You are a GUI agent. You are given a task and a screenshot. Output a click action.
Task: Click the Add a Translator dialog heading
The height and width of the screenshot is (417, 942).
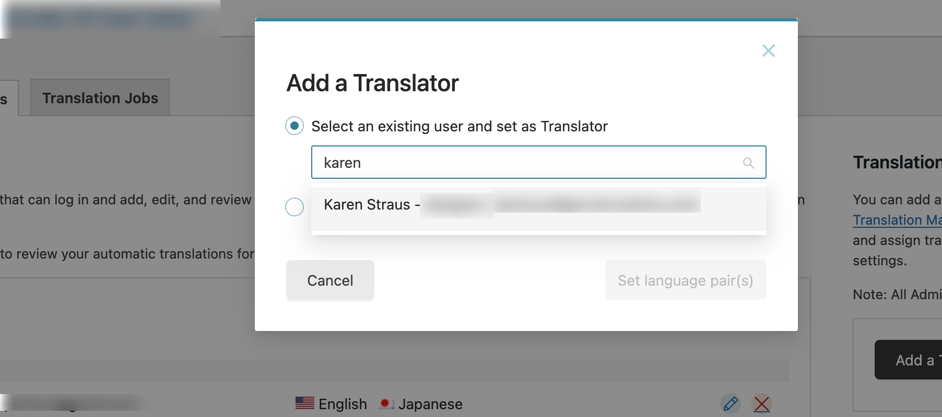point(372,83)
